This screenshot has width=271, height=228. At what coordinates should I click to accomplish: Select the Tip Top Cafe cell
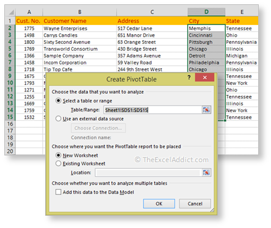(79, 69)
